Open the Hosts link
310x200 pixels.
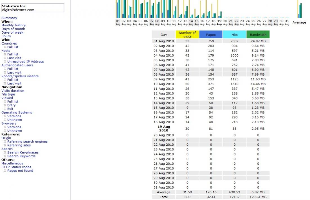[x=6, y=51]
